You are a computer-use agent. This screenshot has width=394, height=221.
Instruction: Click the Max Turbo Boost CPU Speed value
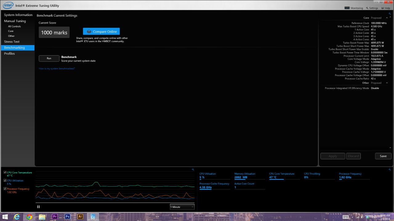[376, 26]
